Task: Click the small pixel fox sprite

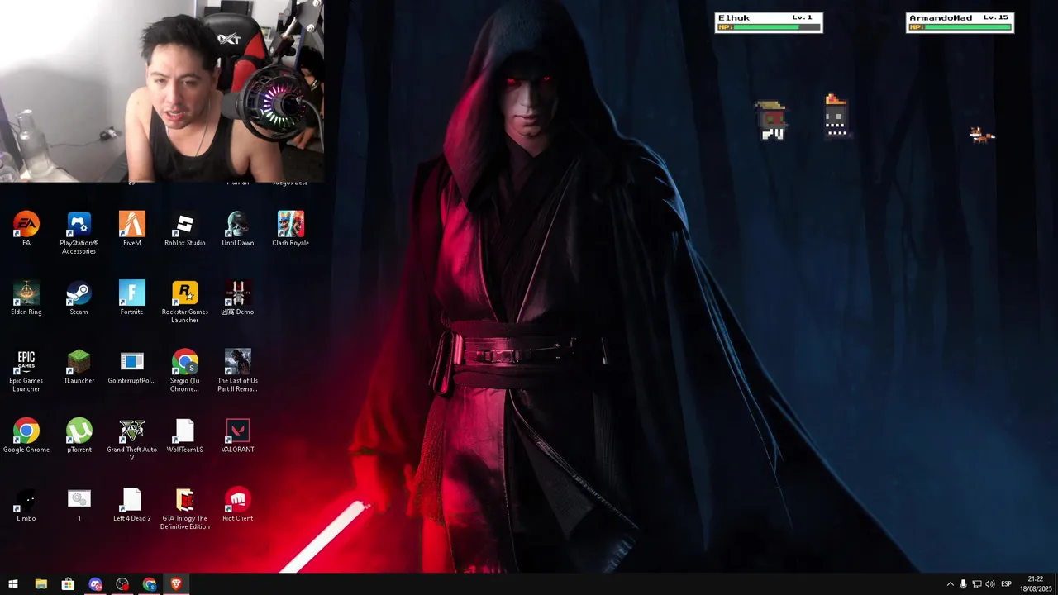Action: 982,135
